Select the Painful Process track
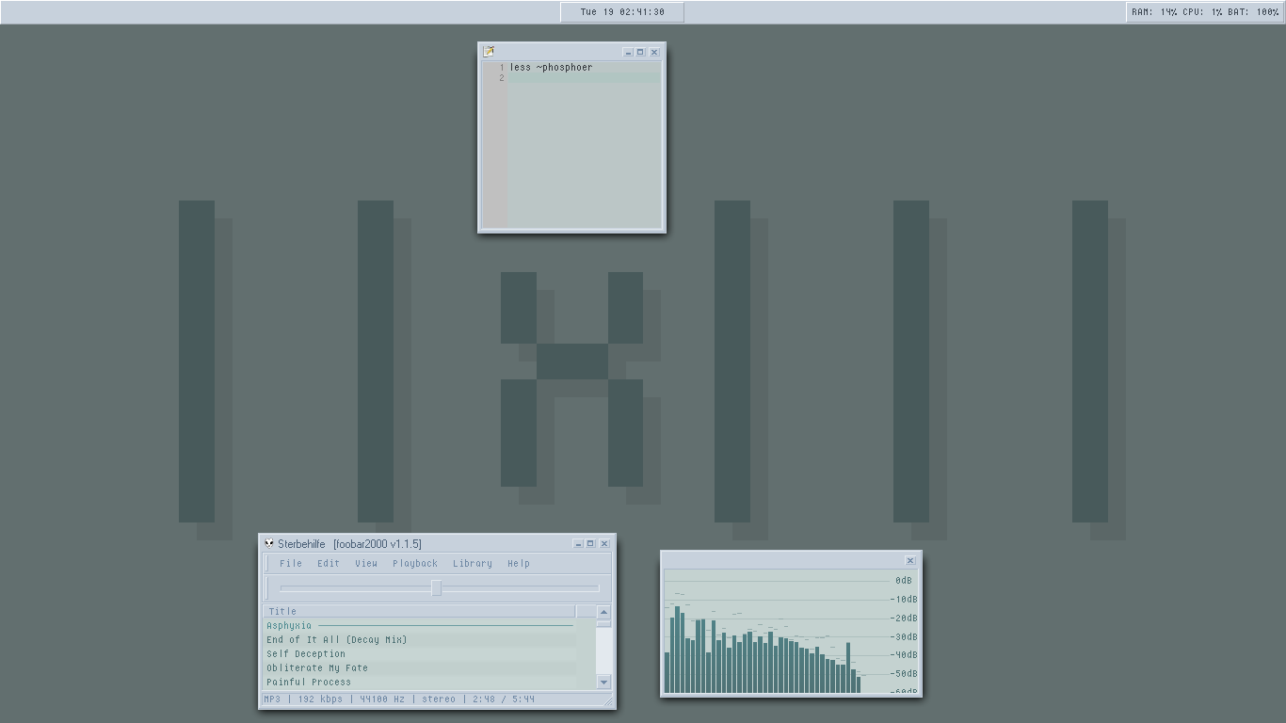This screenshot has width=1286, height=723. click(419, 682)
